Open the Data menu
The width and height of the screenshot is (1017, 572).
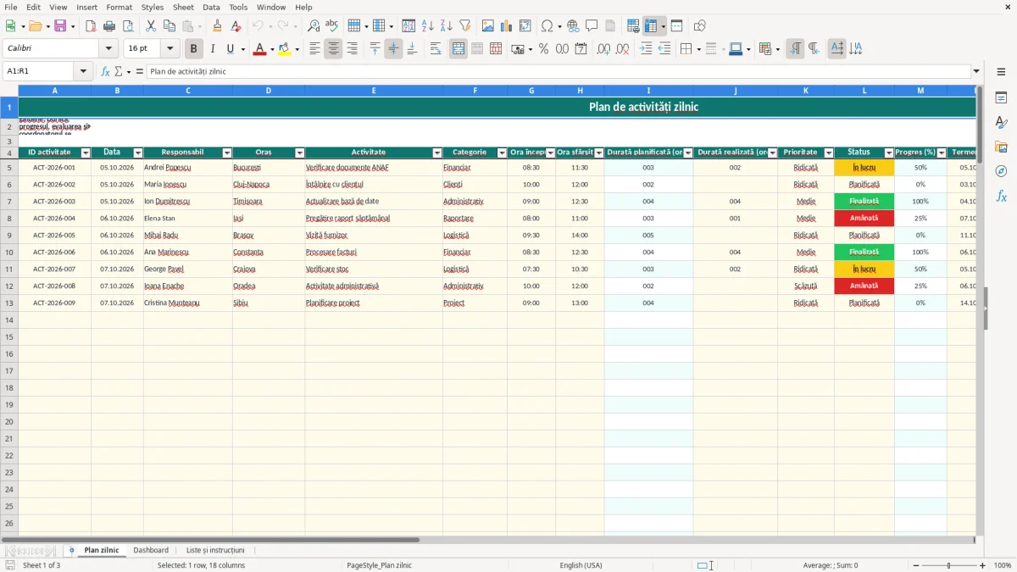click(x=211, y=7)
